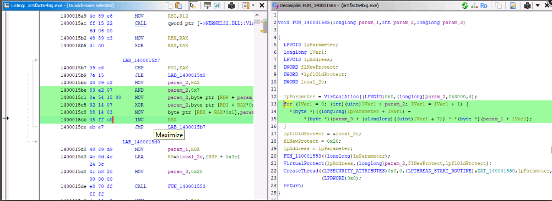Click the Listing title bar icon
The height and width of the screenshot is (201, 552).
coord(7,5)
